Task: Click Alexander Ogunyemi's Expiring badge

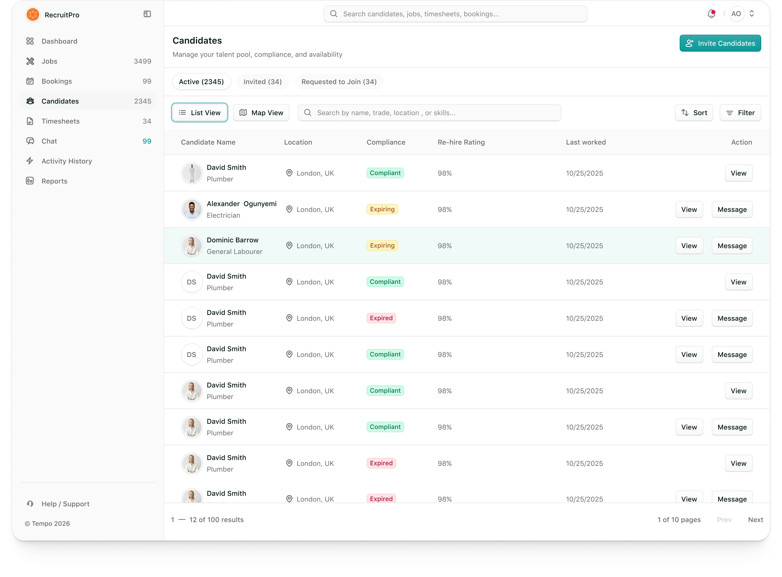Action: pos(382,209)
